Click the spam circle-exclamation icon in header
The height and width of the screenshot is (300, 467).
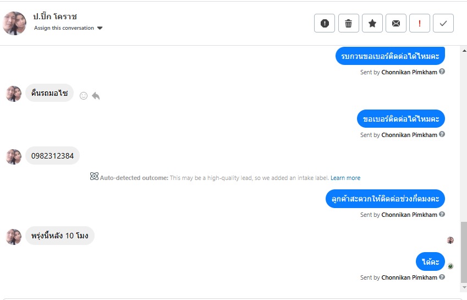pyautogui.click(x=325, y=23)
